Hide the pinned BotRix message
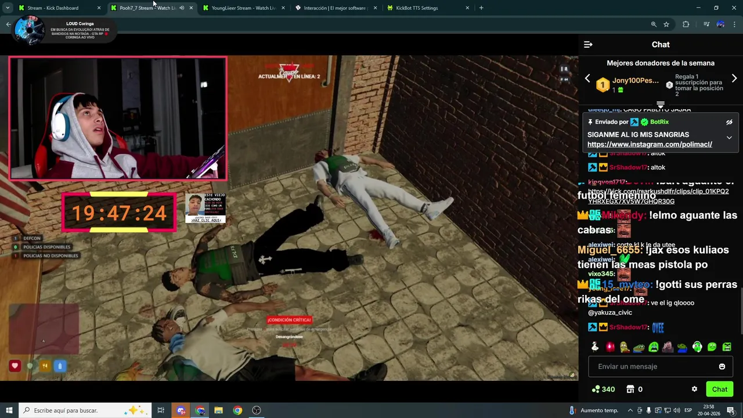Viewport: 743px width, 418px height. (729, 122)
